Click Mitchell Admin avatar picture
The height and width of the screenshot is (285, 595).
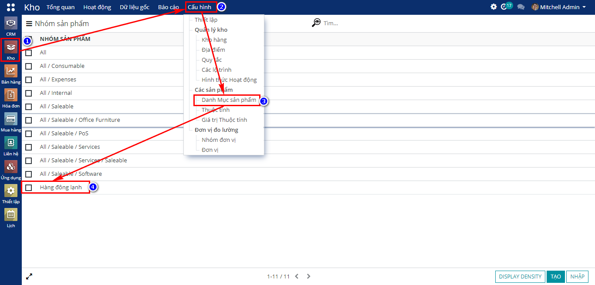click(535, 7)
